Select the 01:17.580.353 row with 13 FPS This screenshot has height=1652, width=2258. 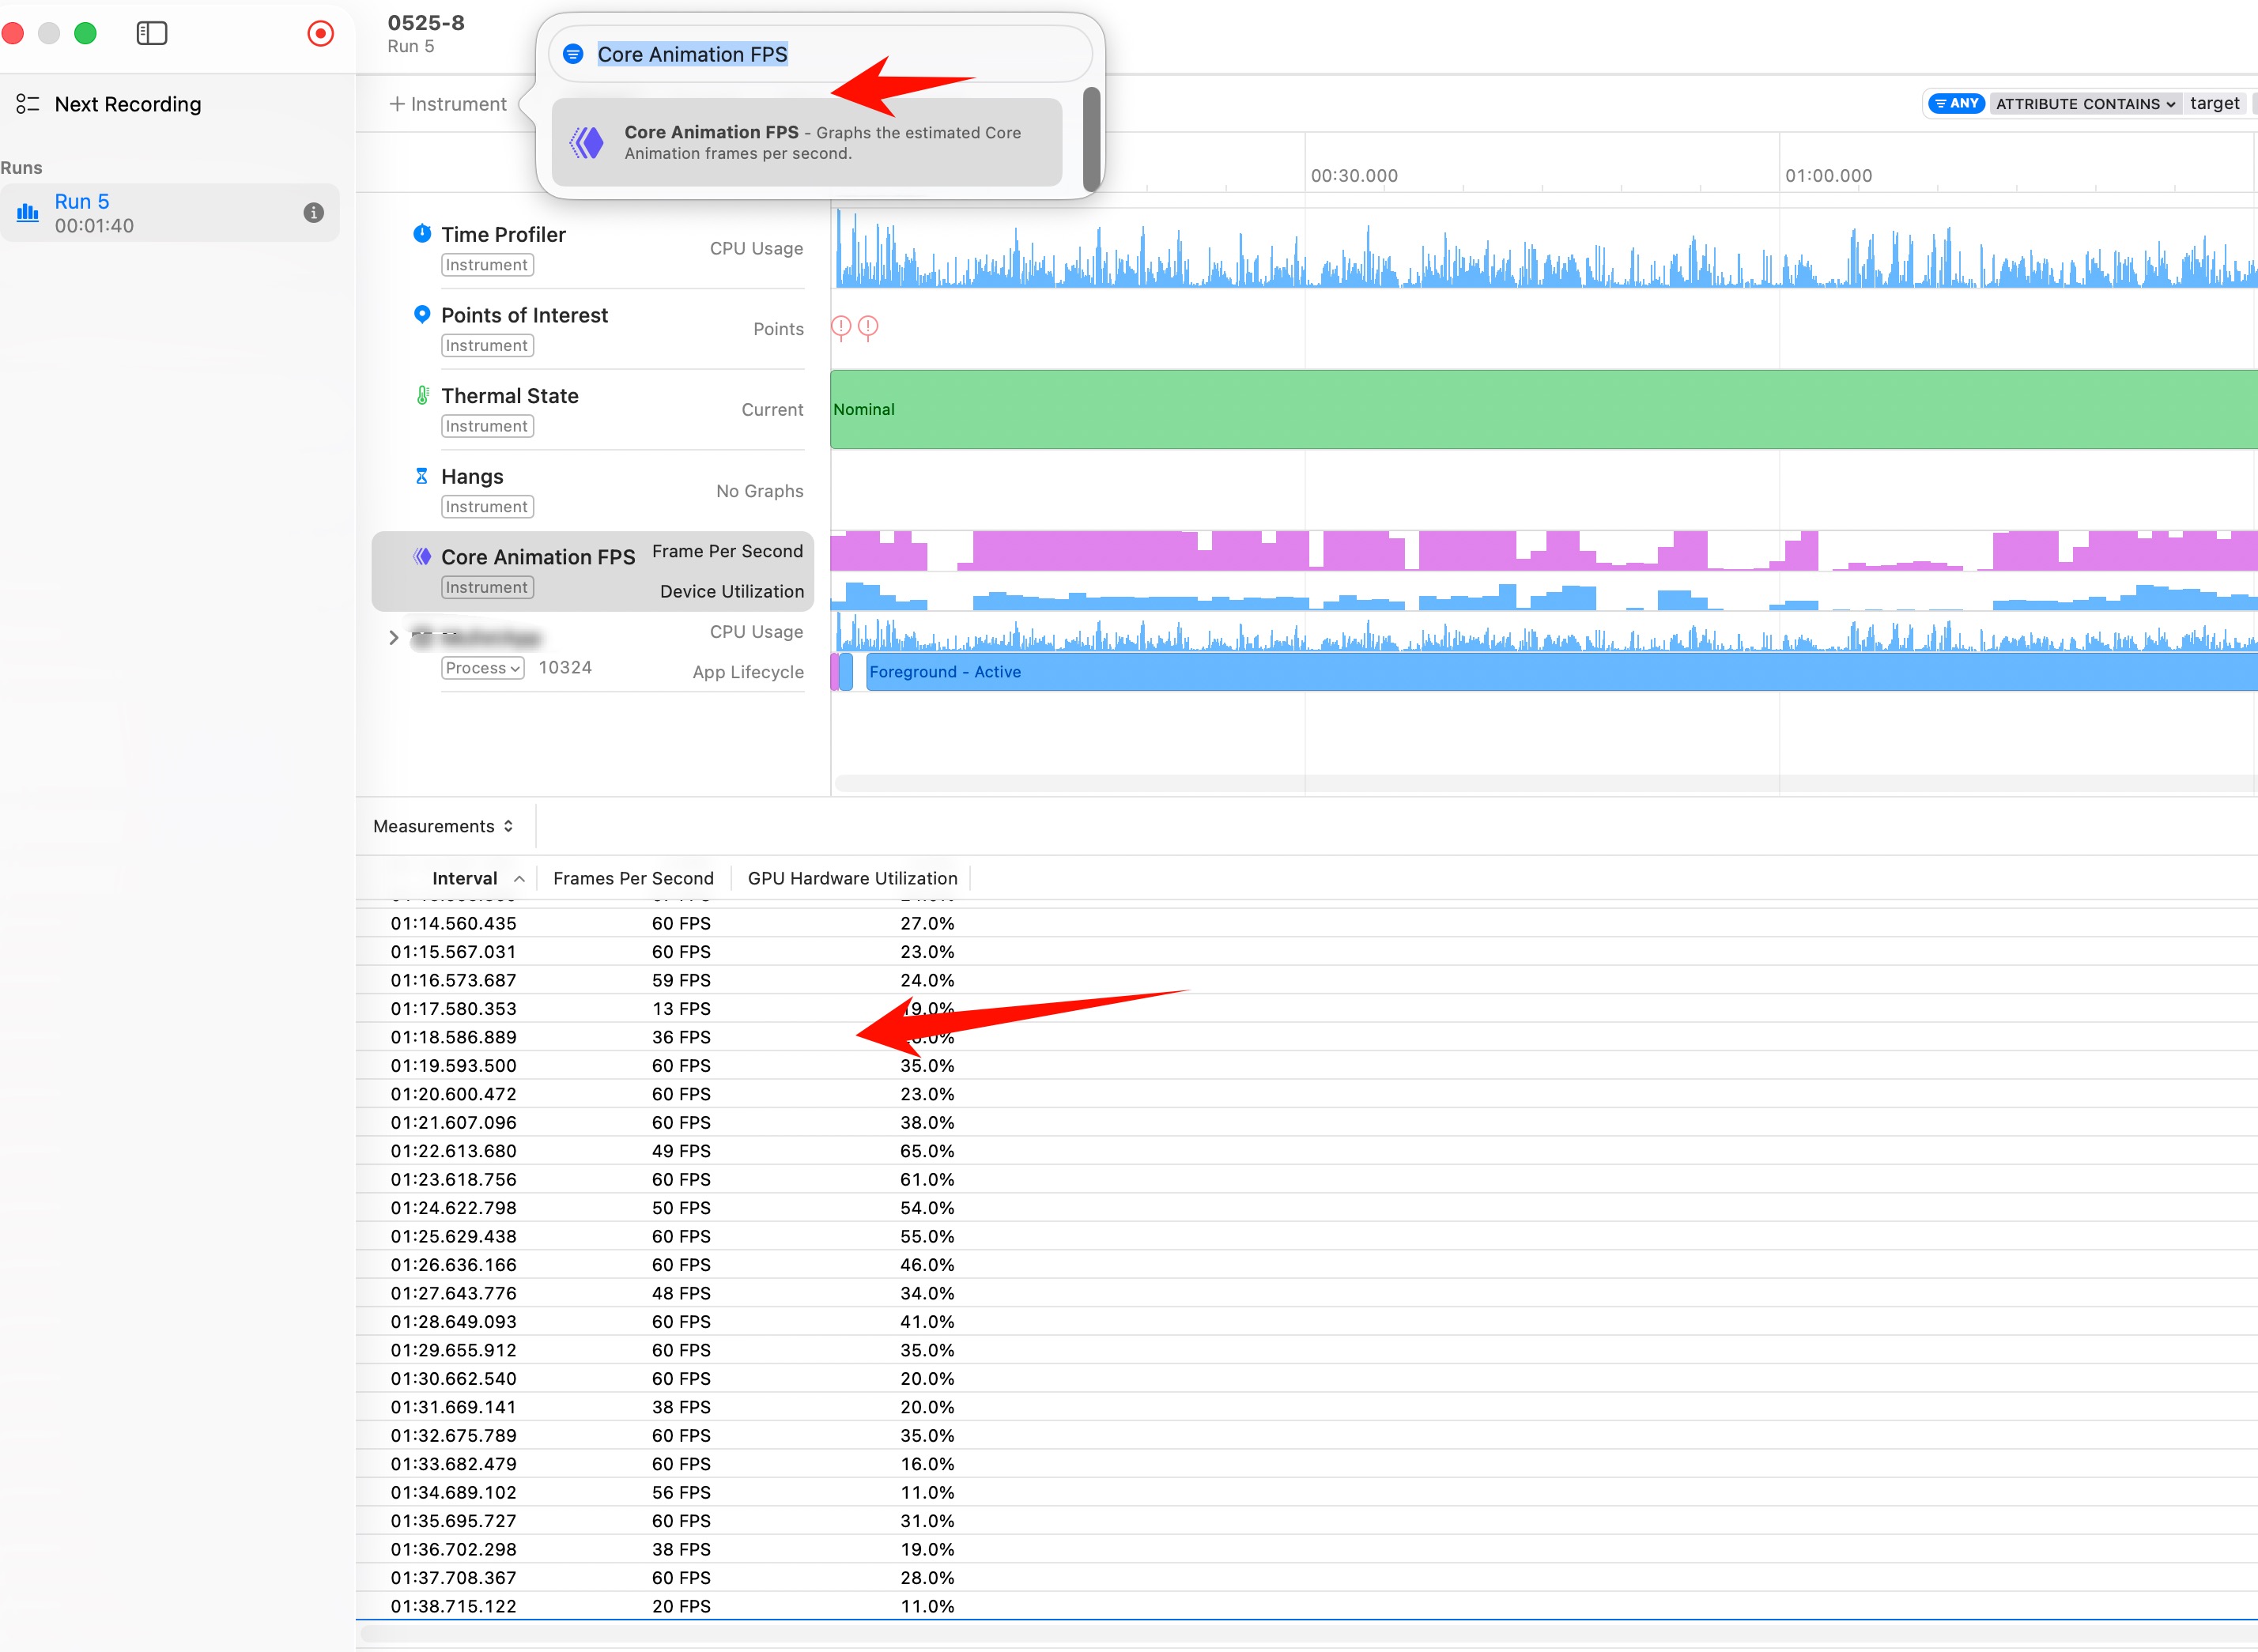(1307, 1008)
